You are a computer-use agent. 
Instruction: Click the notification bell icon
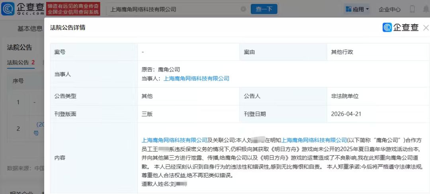[x=426, y=9]
